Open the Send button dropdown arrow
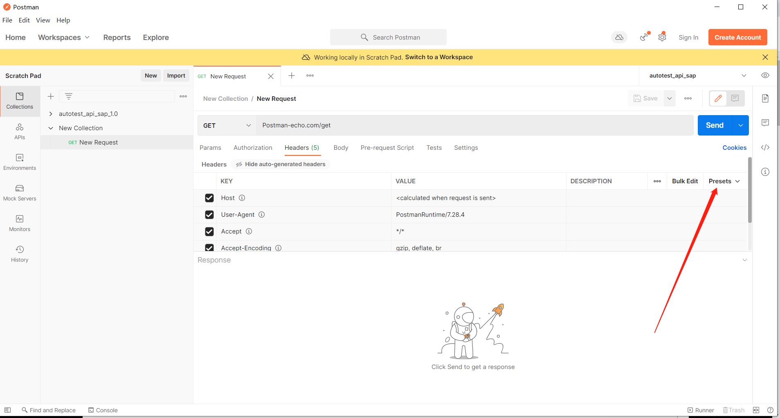The image size is (780, 418). pos(741,125)
